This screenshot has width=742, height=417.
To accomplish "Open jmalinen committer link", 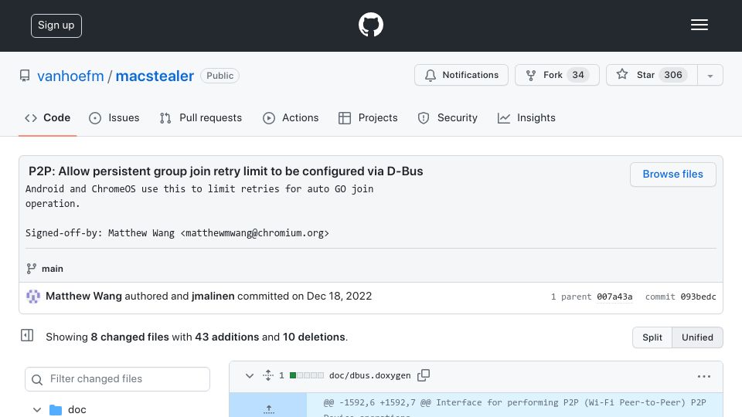I will (213, 296).
